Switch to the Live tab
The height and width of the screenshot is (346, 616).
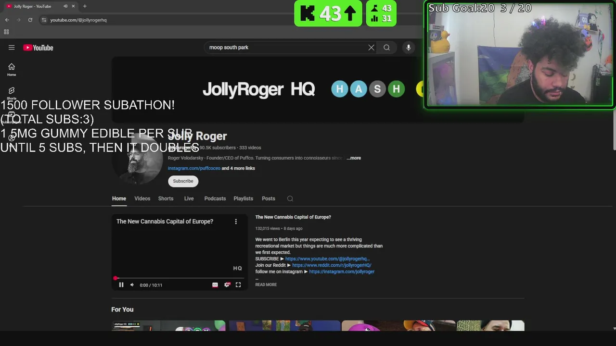point(189,198)
